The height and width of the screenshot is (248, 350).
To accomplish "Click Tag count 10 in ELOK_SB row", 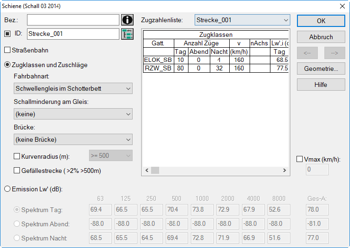I will tap(181, 60).
